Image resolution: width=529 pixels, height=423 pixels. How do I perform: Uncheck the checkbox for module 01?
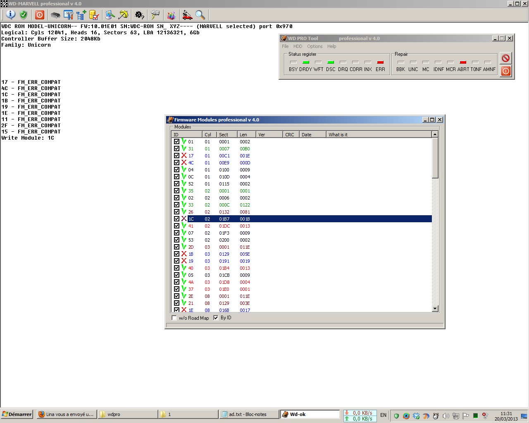click(x=177, y=141)
